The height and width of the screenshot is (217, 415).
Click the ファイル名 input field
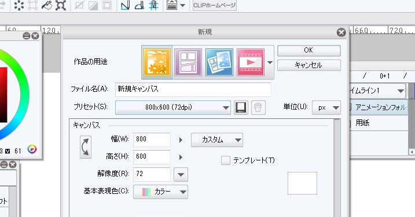pos(193,89)
